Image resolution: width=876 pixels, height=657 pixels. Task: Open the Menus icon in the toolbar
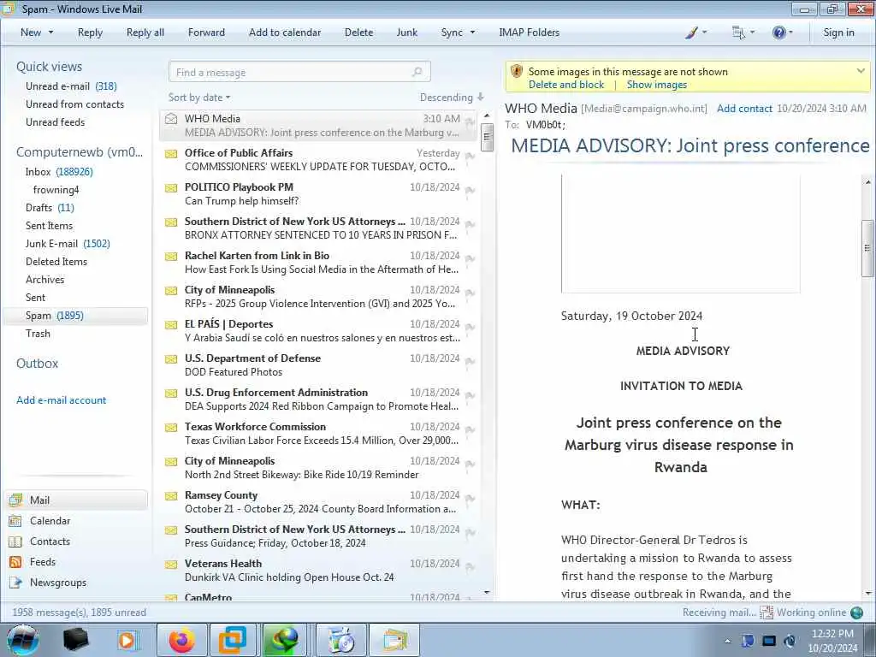(738, 33)
